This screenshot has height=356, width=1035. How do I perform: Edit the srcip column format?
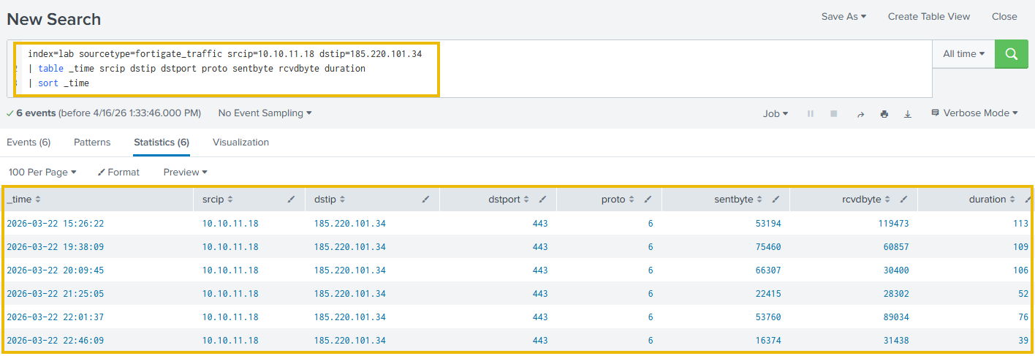[292, 200]
